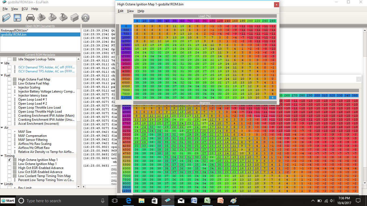Click the Read from ECU chip icon
Viewport: 367px width, 206px height.
41,18
